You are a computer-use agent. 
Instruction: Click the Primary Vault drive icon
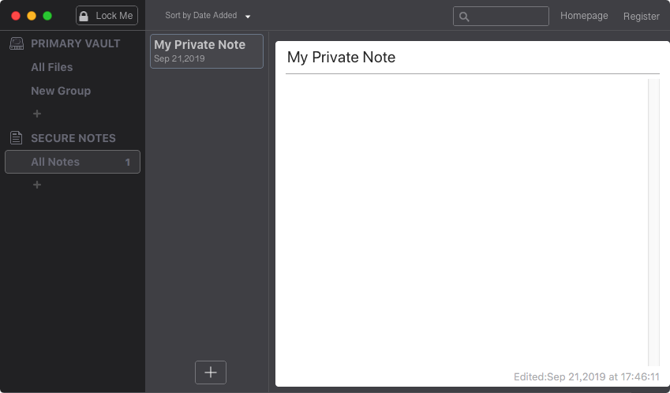[x=17, y=43]
